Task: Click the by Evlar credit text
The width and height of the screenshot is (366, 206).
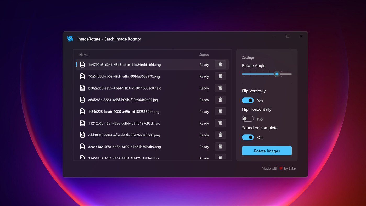Action: [290, 168]
